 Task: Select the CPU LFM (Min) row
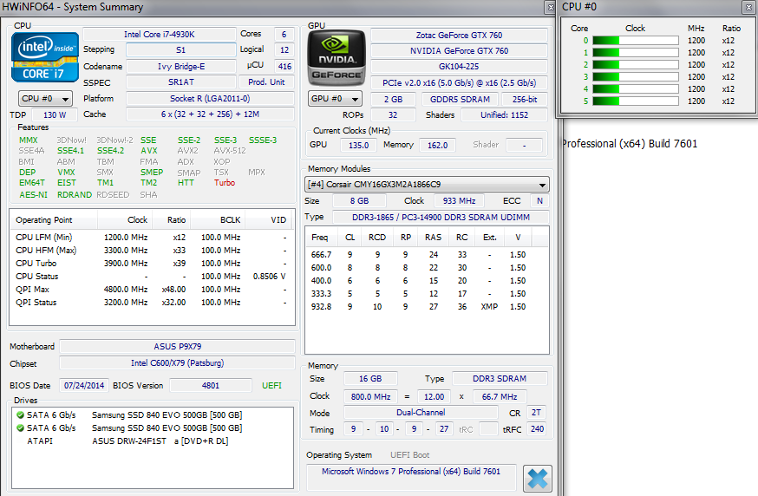click(152, 237)
